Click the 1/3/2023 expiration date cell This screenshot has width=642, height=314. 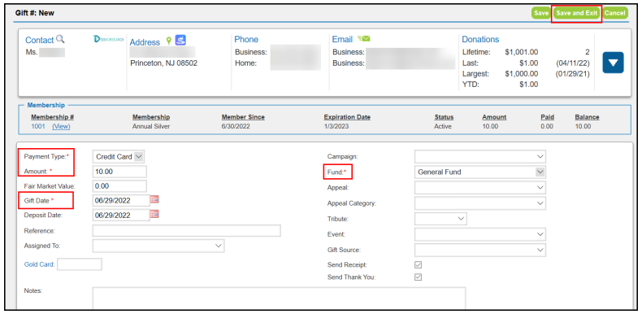pyautogui.click(x=336, y=127)
